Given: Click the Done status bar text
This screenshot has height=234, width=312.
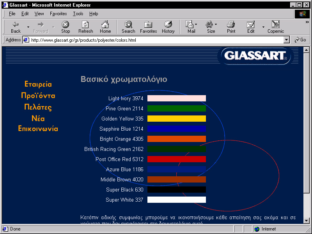Looking at the screenshot, I should click(15, 229).
